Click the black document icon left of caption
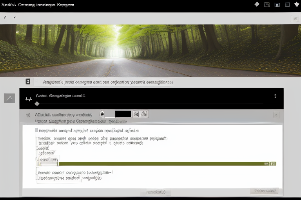This screenshot has width=301, height=200. (28, 81)
